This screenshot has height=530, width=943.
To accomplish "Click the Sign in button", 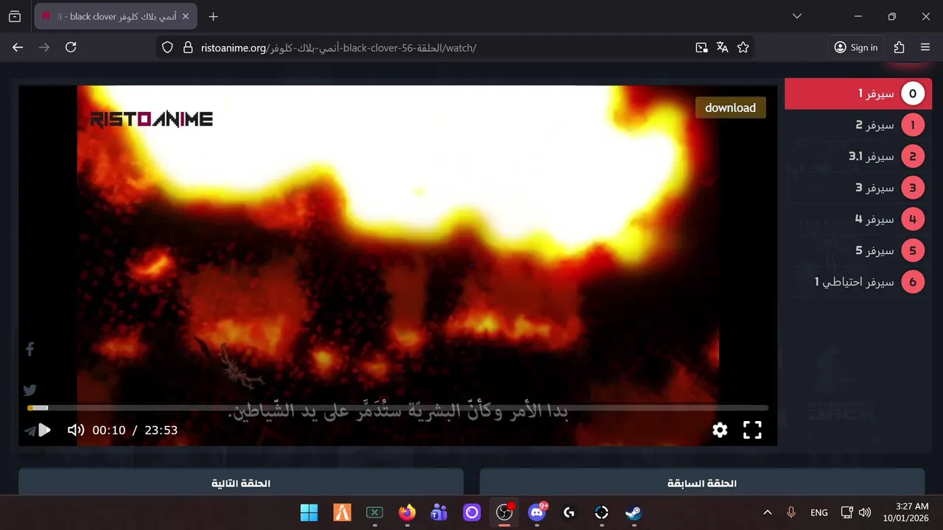I will (x=856, y=47).
